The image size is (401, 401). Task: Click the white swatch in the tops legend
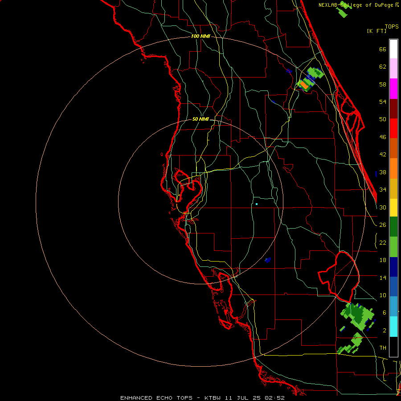393,49
